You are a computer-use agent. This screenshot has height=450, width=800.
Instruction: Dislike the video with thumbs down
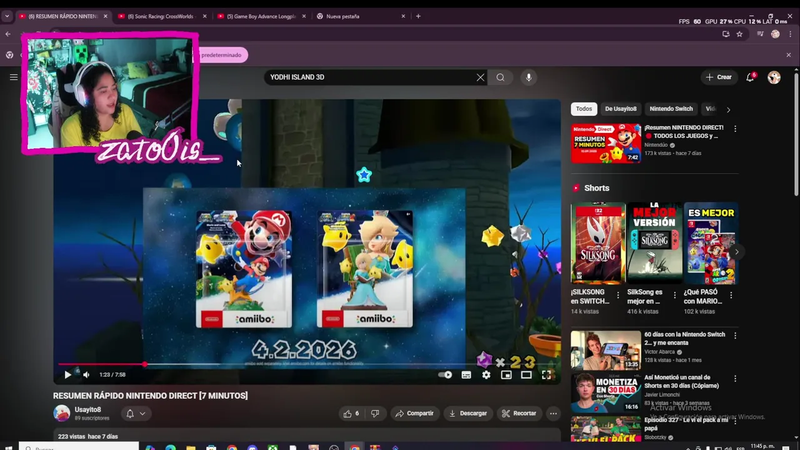click(x=375, y=413)
